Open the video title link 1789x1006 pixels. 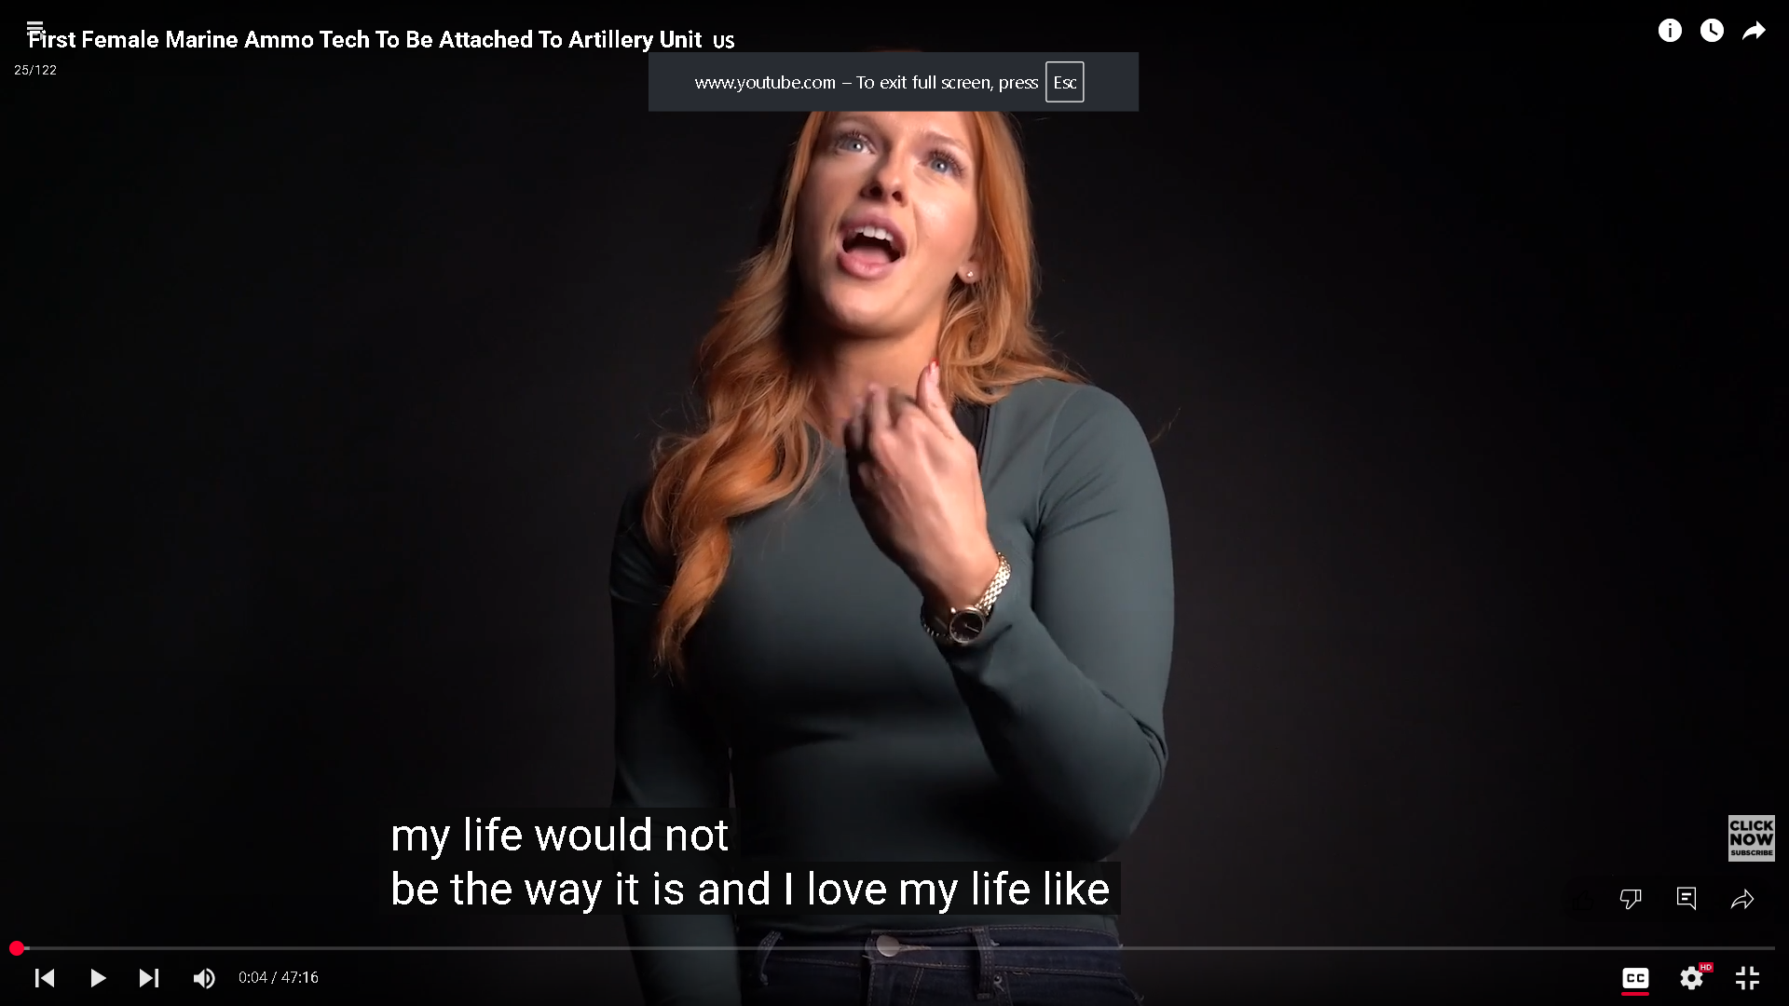pyautogui.click(x=364, y=40)
